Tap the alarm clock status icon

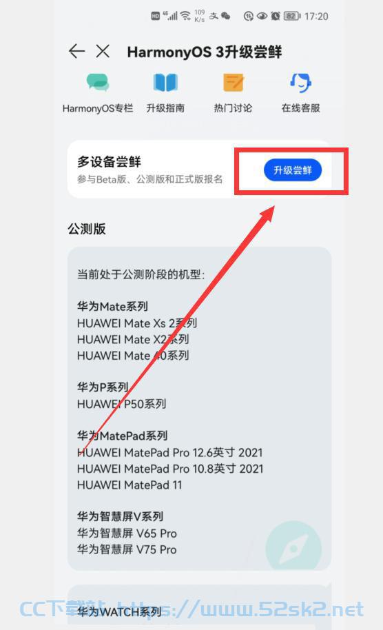pos(276,16)
